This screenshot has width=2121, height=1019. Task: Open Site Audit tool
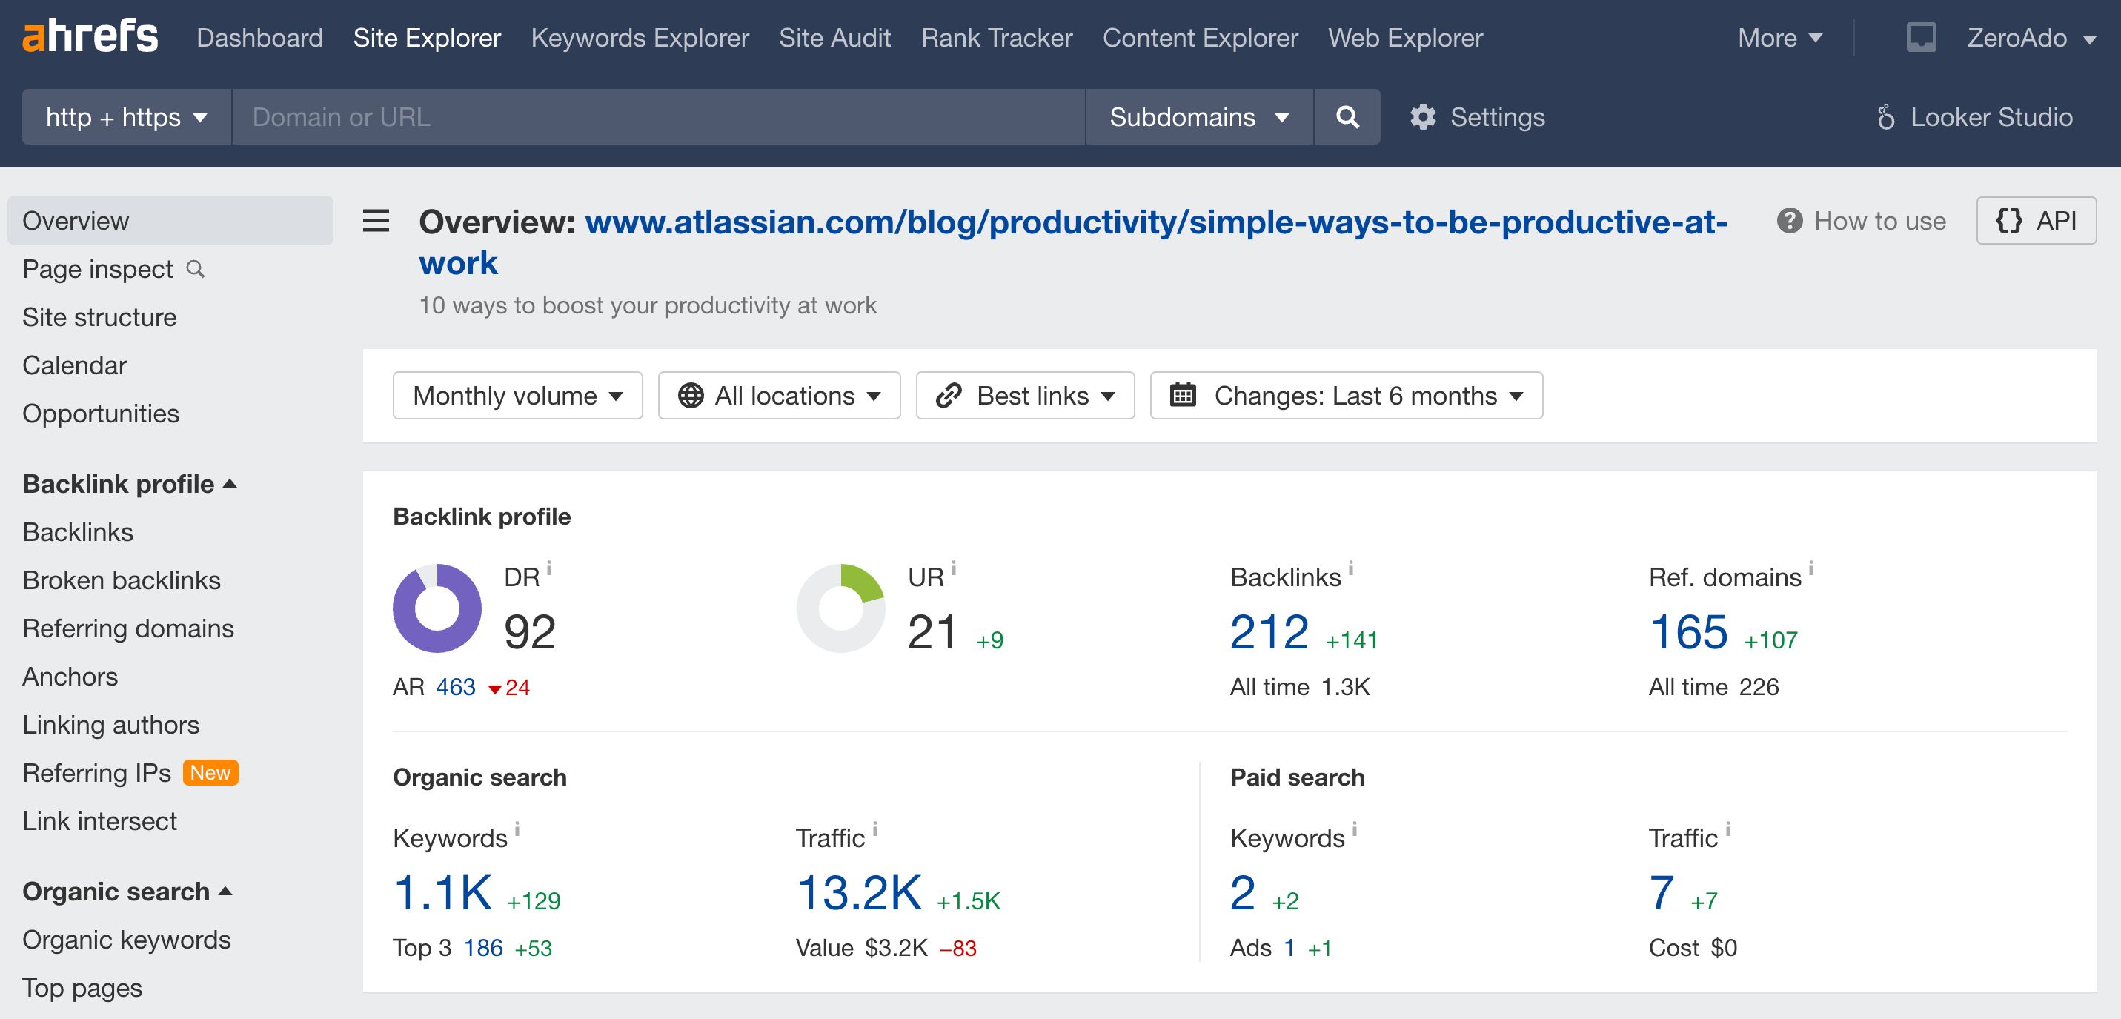pyautogui.click(x=834, y=38)
